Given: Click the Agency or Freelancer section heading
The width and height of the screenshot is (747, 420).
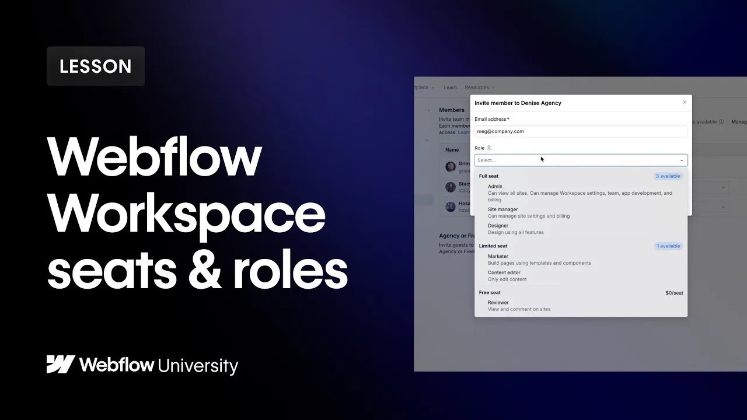Looking at the screenshot, I should coord(457,236).
